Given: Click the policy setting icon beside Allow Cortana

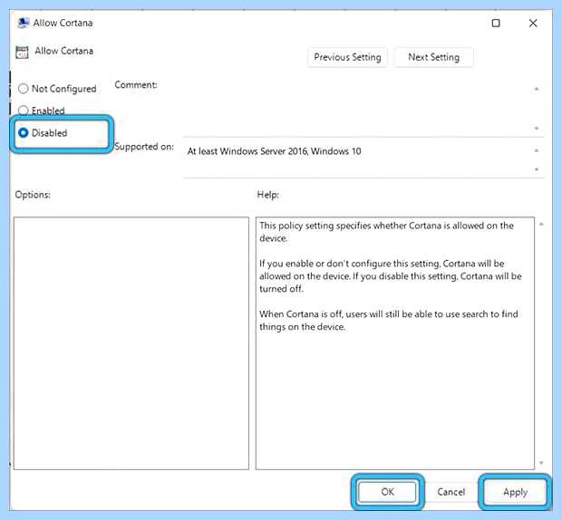Looking at the screenshot, I should click(x=22, y=52).
